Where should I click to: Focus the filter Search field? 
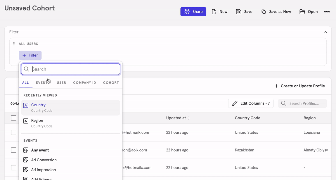point(75,69)
